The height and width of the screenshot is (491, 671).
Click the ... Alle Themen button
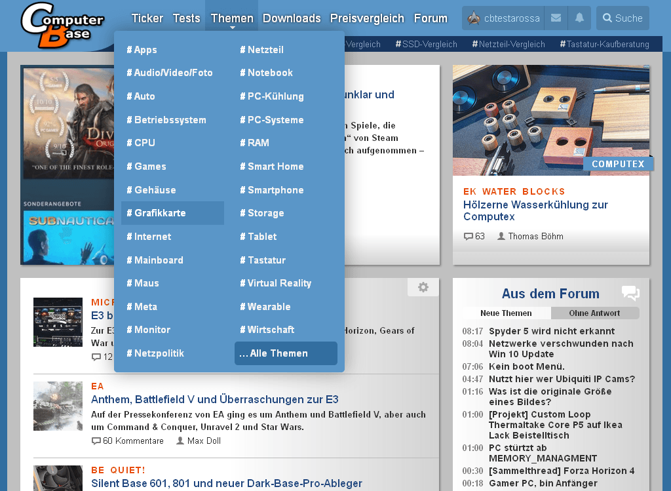tap(286, 353)
